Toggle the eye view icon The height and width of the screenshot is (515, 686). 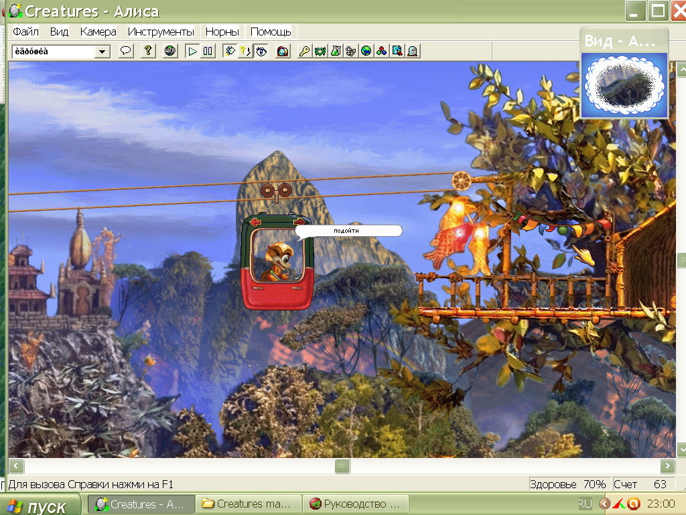pos(261,51)
